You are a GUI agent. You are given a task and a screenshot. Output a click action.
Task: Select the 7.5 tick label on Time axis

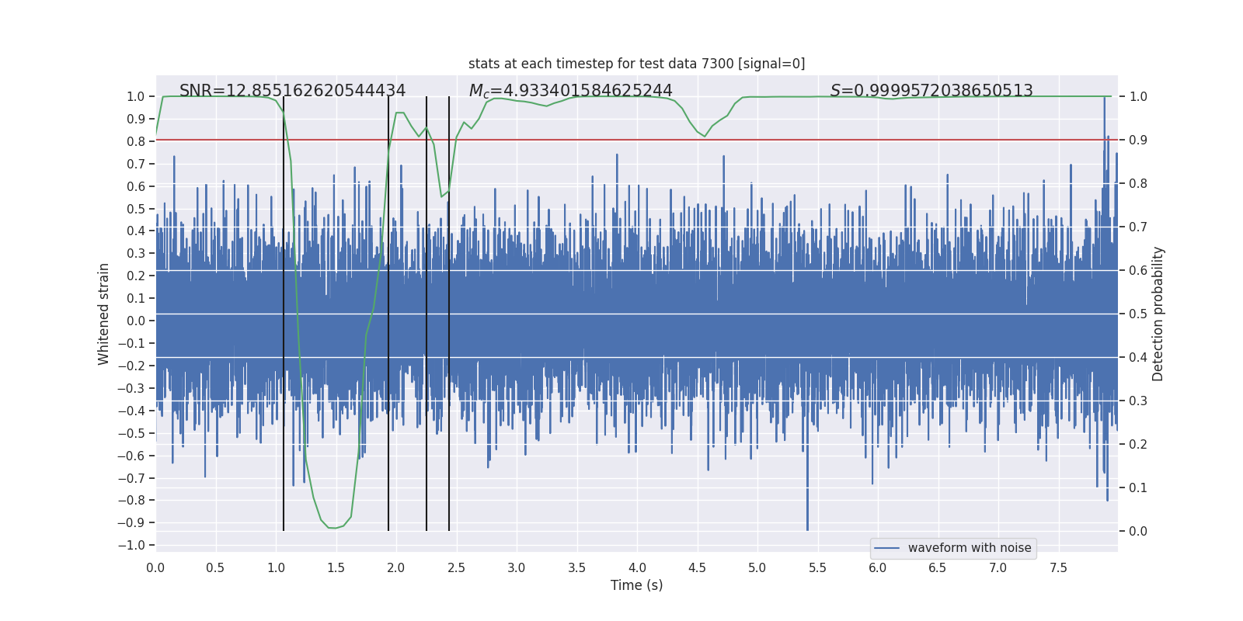1058,567
